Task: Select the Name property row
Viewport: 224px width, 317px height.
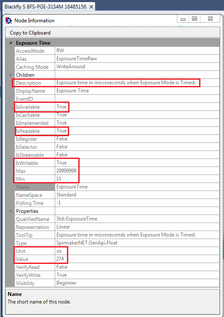Action: coord(117,187)
